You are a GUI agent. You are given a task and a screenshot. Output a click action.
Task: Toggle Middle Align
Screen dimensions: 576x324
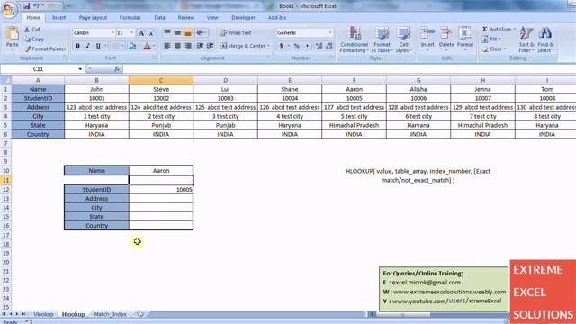click(x=177, y=33)
